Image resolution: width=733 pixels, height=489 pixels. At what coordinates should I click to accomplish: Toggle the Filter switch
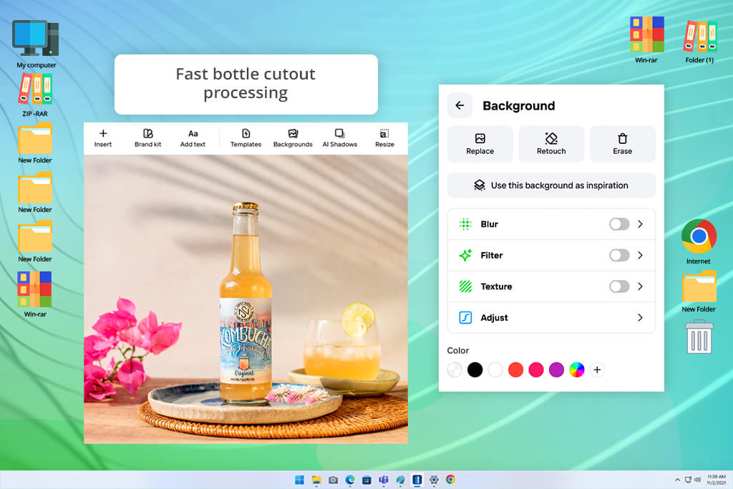(619, 256)
